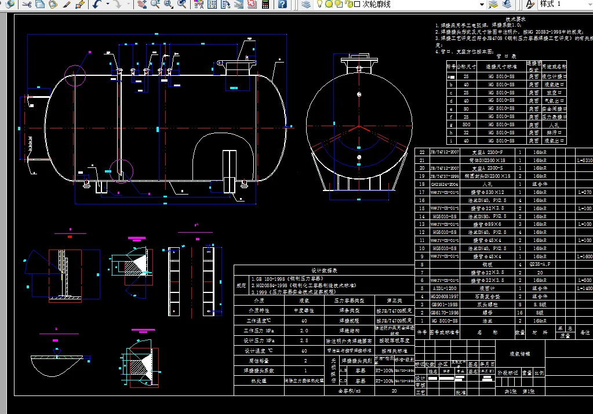593x414 pixels.
Task: Click the 焊接接头系数 label cell
Action: click(x=259, y=371)
